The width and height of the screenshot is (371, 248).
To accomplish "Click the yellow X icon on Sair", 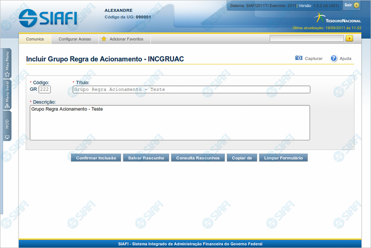I will point(356,5).
